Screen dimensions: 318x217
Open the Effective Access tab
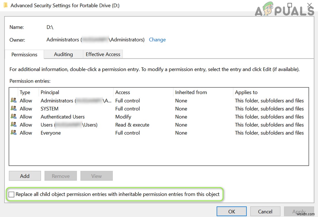pos(103,54)
